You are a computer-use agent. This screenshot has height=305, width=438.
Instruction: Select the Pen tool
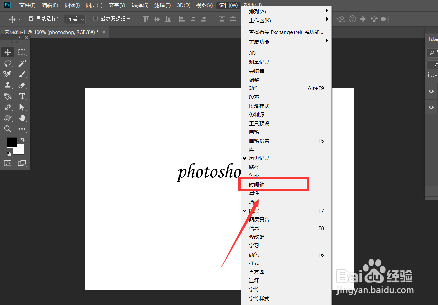[8, 107]
